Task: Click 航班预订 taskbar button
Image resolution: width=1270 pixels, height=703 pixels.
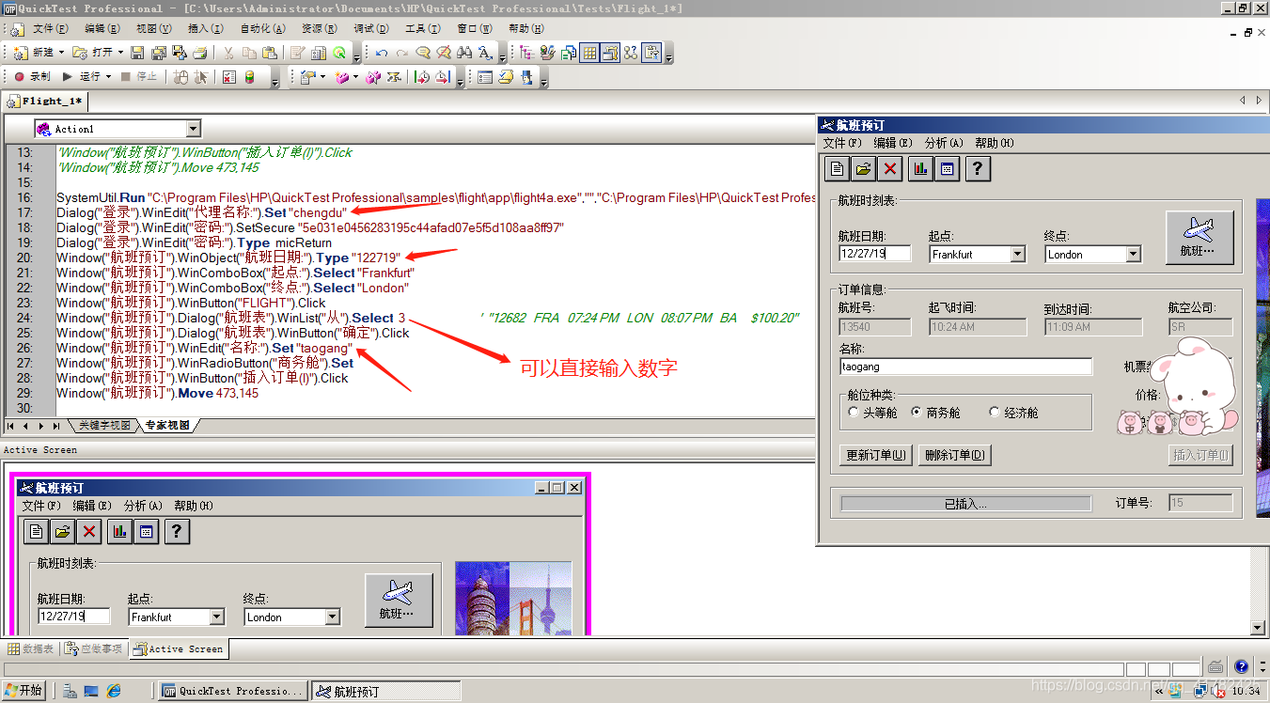Action: [385, 691]
